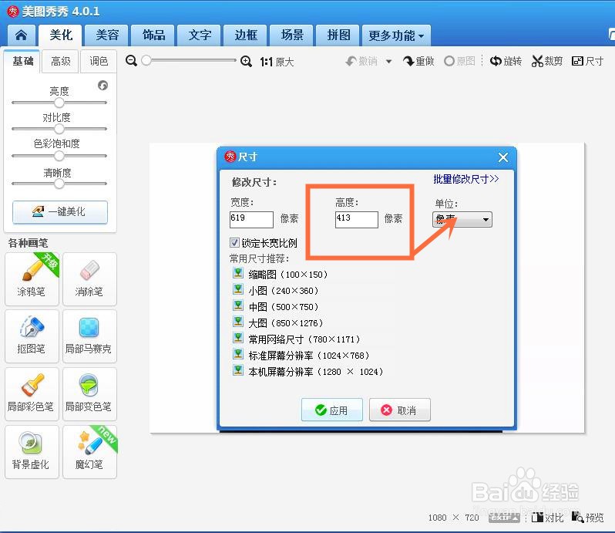Select the 背景虚化 blur tool
Viewport: 615px width, 533px height.
[x=32, y=452]
